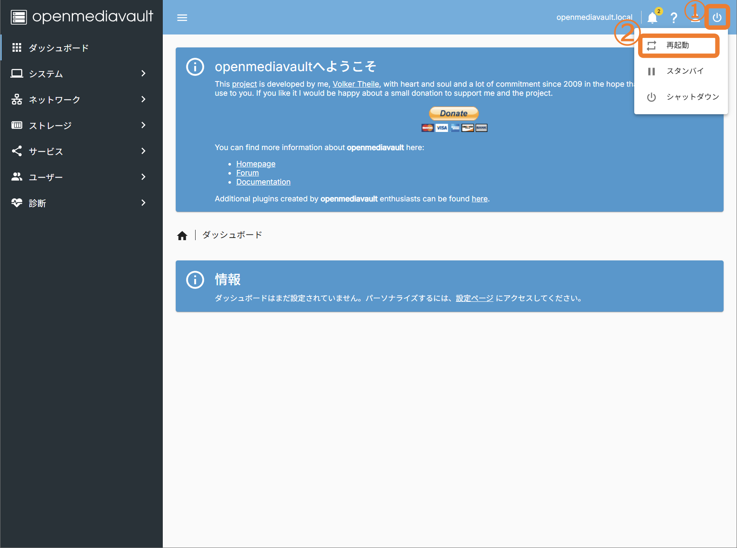
Task: Select シャットダウン (shutdown) from power menu
Action: point(681,97)
